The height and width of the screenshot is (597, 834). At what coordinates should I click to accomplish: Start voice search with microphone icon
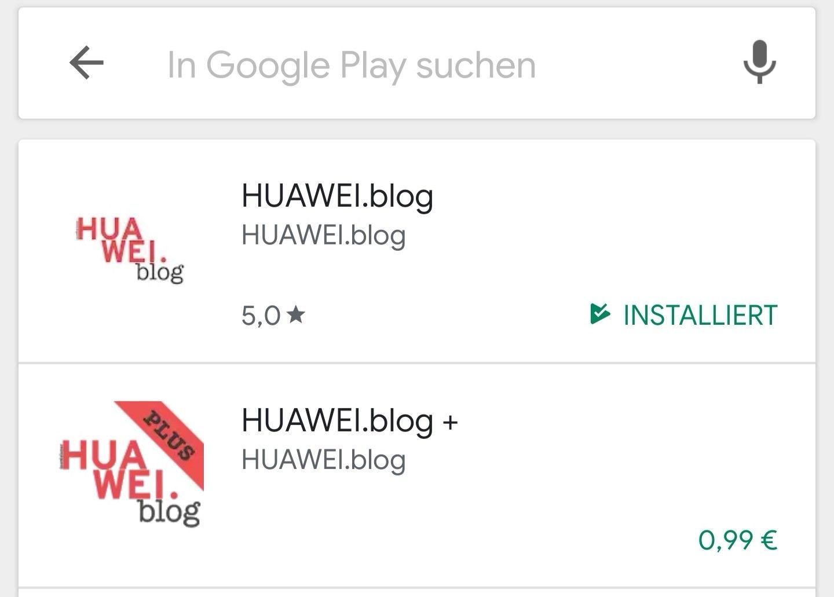[759, 62]
